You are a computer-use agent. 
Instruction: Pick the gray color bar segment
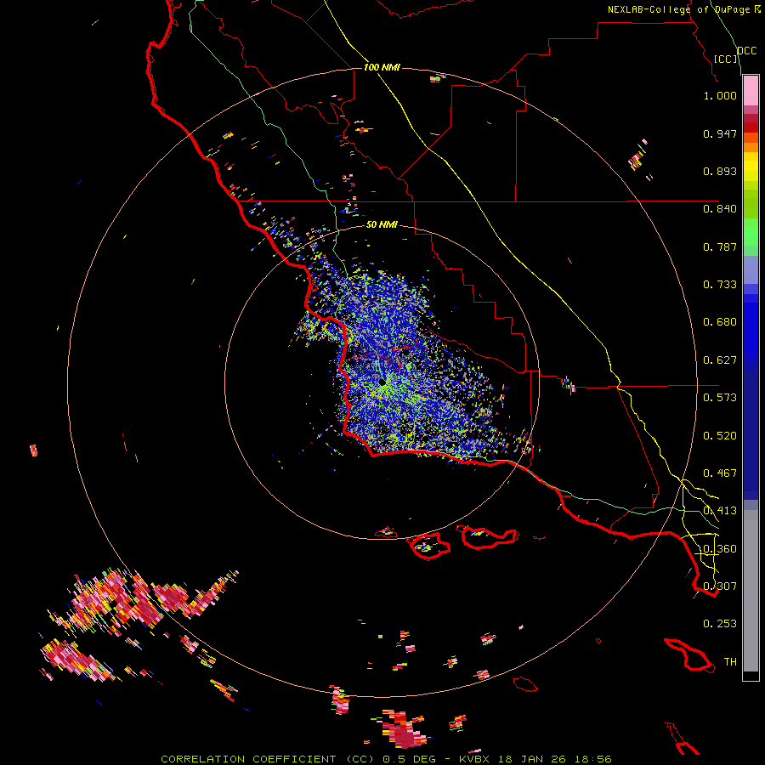click(x=751, y=591)
